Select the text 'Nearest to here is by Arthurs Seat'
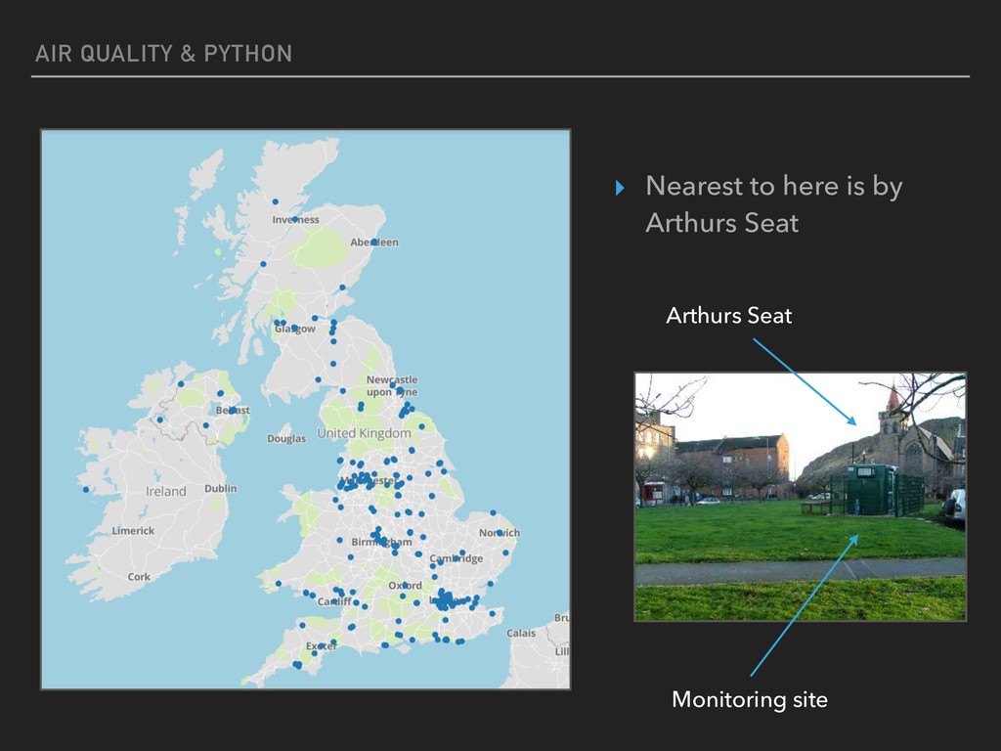 tap(774, 204)
